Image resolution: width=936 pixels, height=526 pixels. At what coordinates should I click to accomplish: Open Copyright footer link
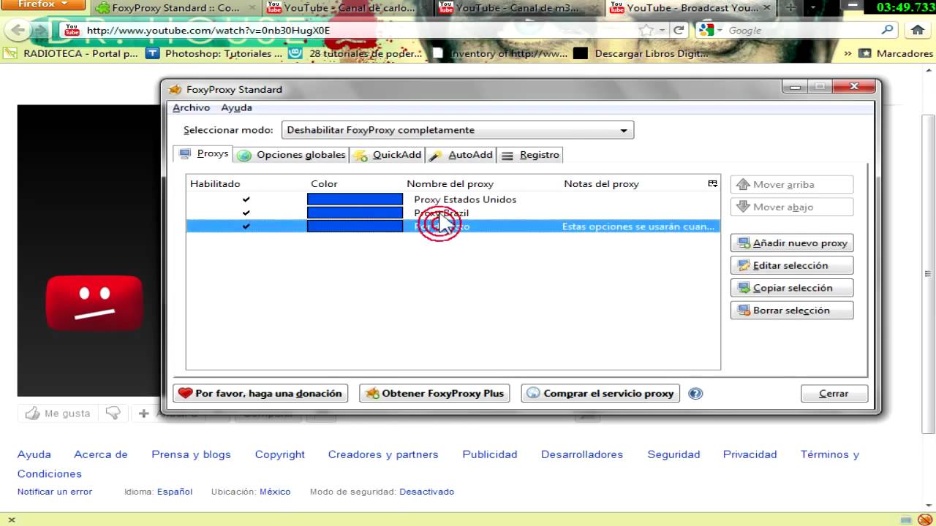(279, 454)
